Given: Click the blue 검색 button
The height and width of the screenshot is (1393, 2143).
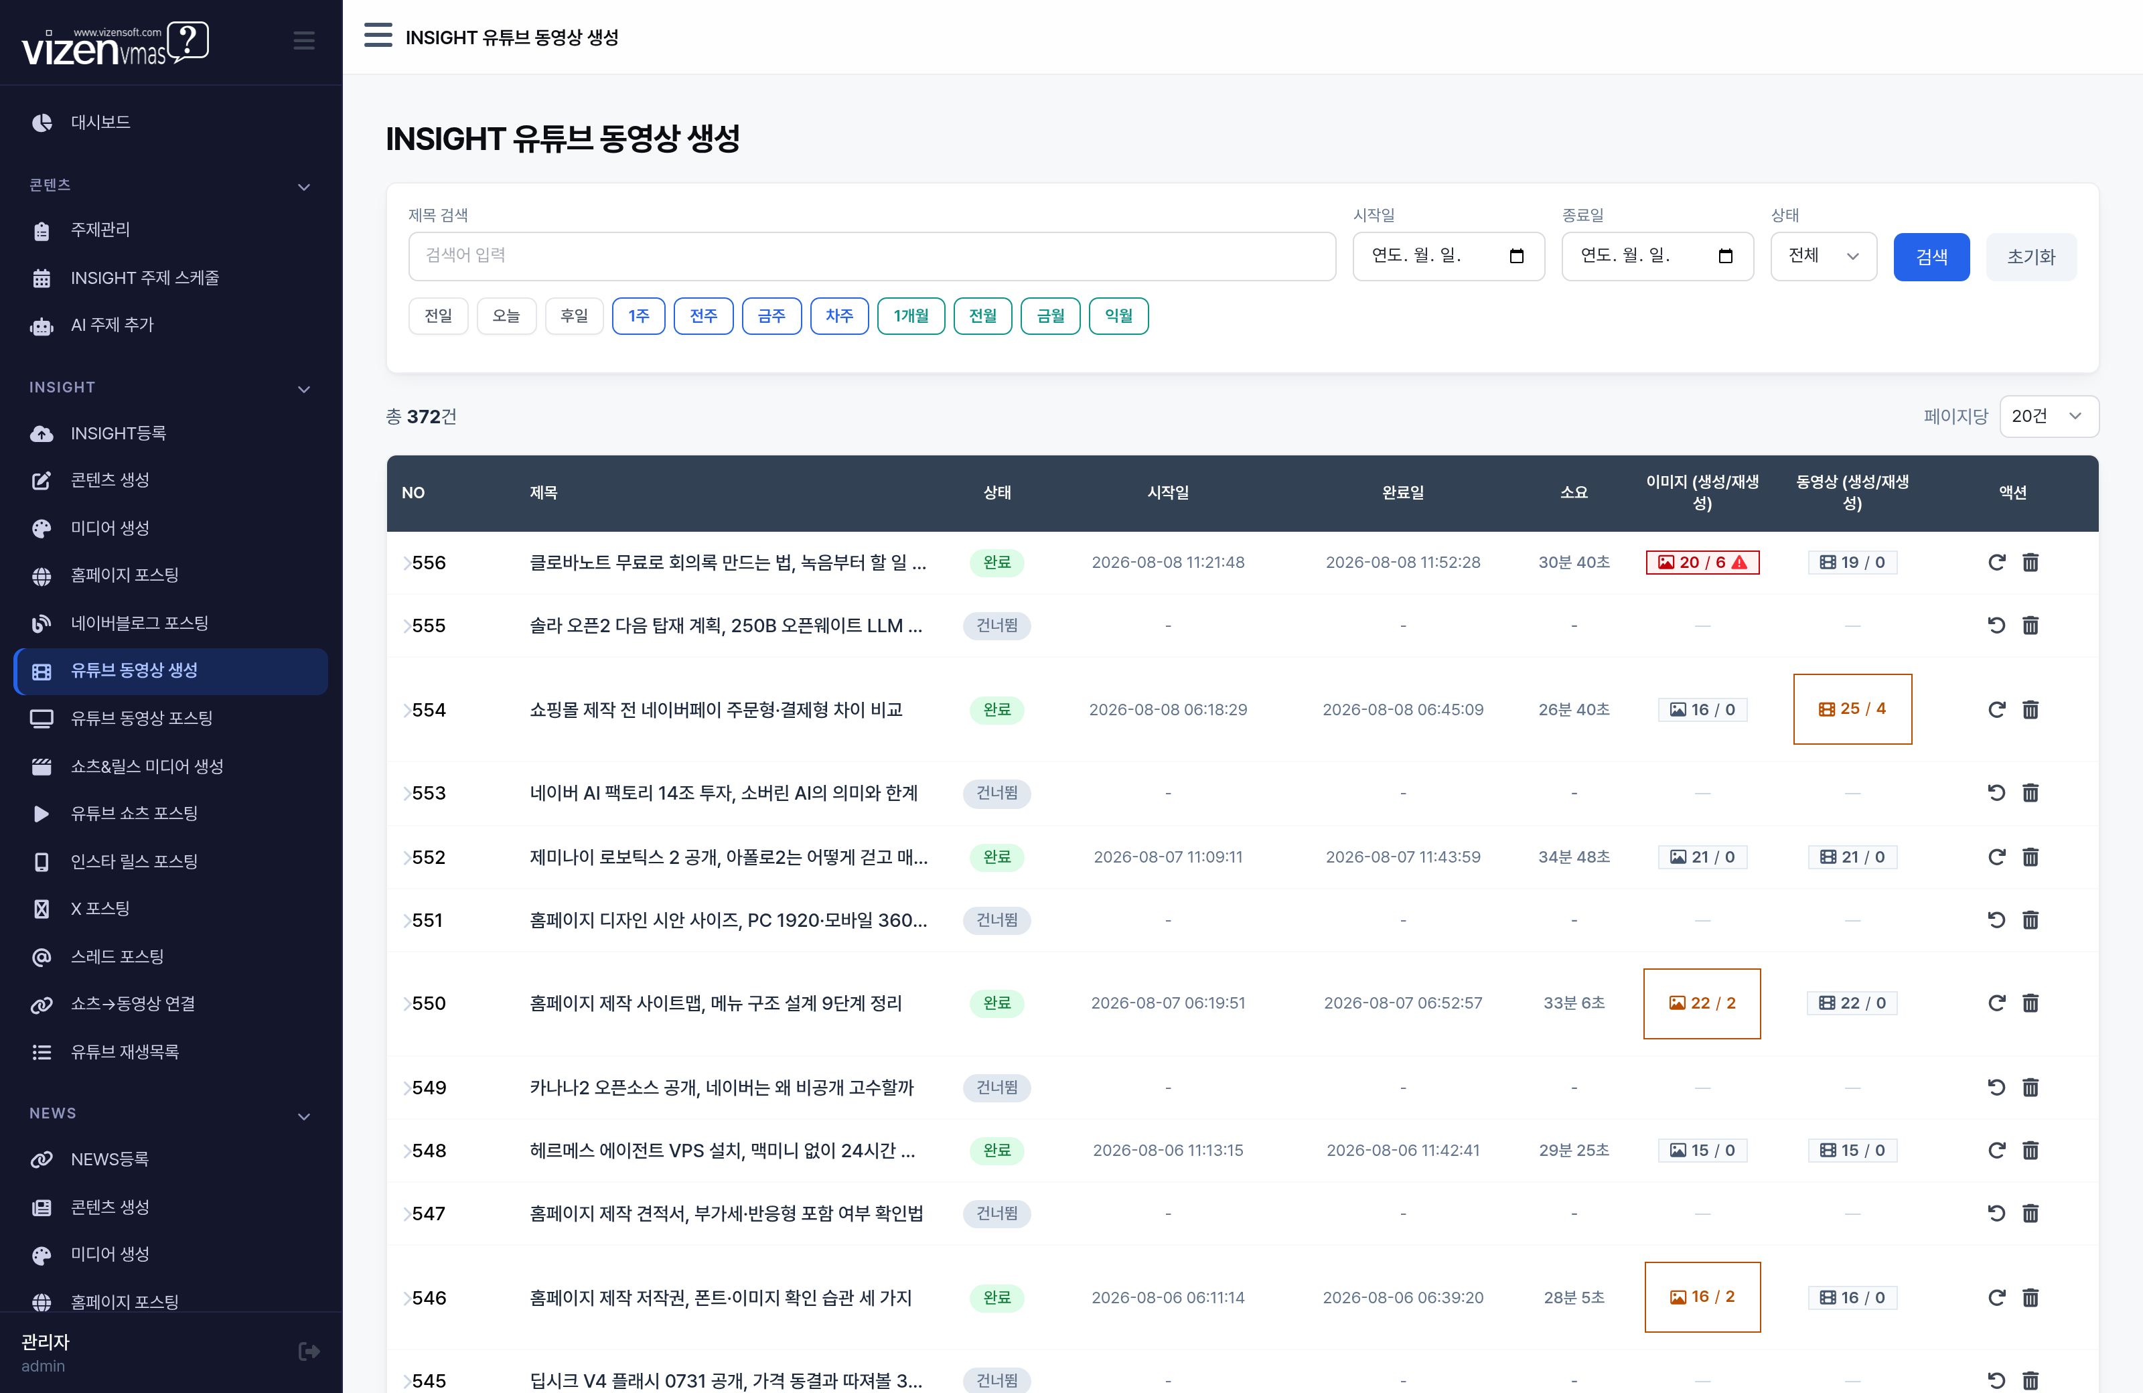Looking at the screenshot, I should click(1931, 256).
